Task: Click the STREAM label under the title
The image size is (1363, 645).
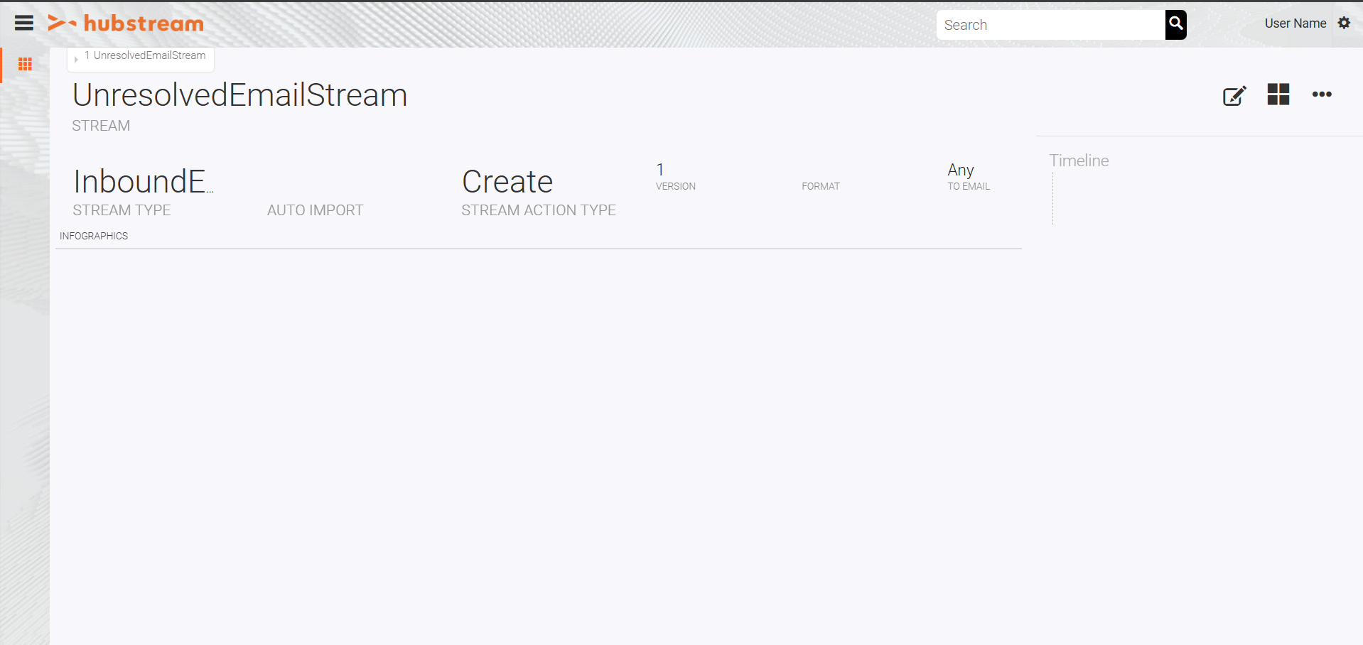Action: tap(100, 125)
